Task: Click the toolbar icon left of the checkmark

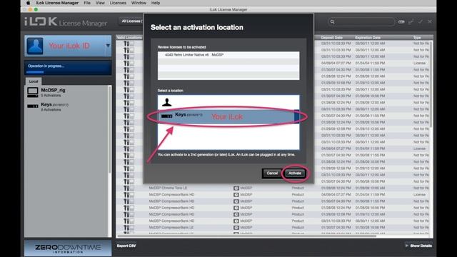Action: tap(411, 21)
